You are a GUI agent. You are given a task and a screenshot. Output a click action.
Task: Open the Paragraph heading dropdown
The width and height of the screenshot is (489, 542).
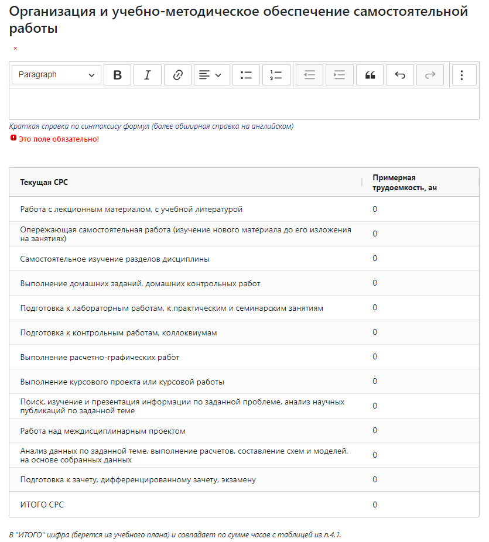(x=56, y=75)
